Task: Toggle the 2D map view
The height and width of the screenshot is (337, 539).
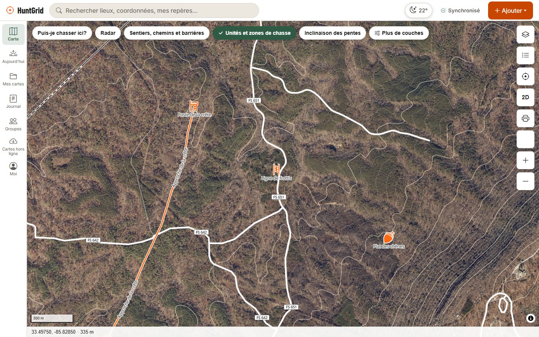Action: pyautogui.click(x=526, y=97)
